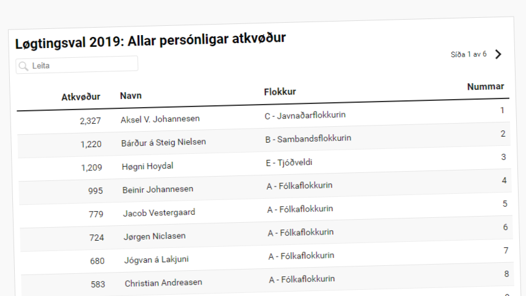Click the Síða 1 av 6 page indicator
This screenshot has height=296, width=526.
click(x=468, y=54)
